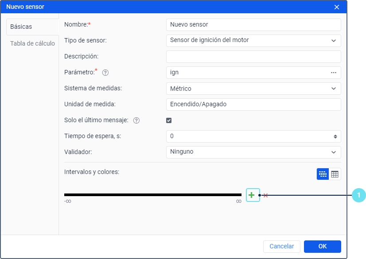Click the Descripción text field

pyautogui.click(x=253, y=57)
